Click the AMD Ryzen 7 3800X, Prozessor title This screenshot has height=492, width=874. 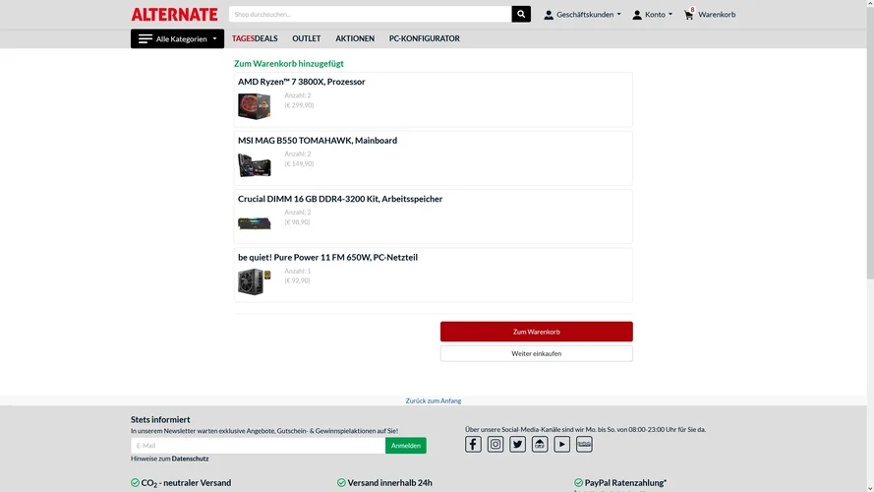pyautogui.click(x=302, y=82)
